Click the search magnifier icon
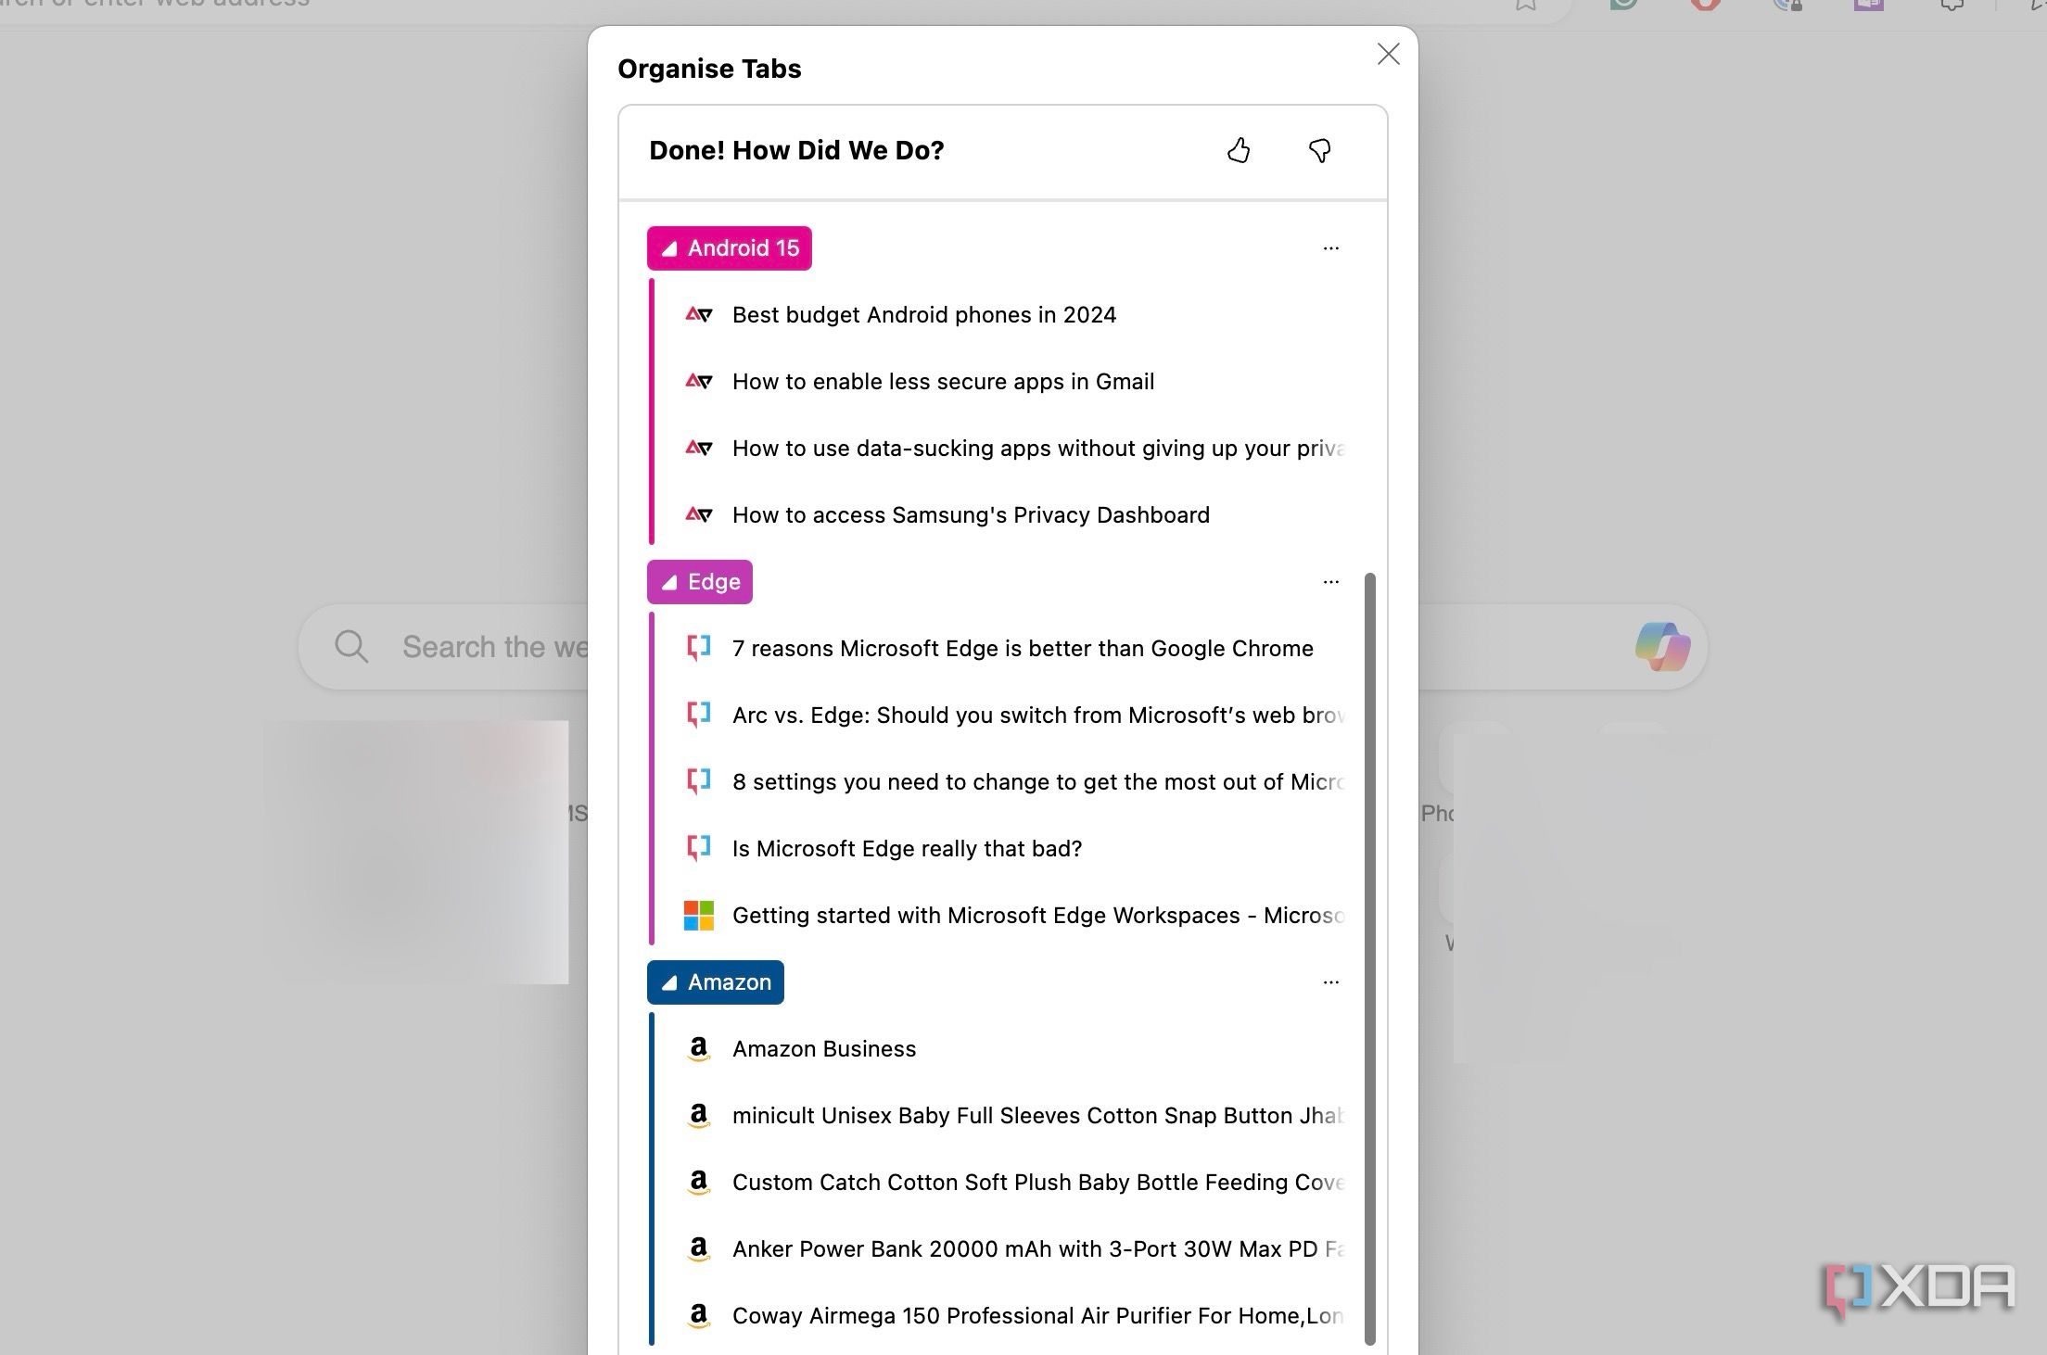This screenshot has height=1355, width=2047. click(x=351, y=646)
